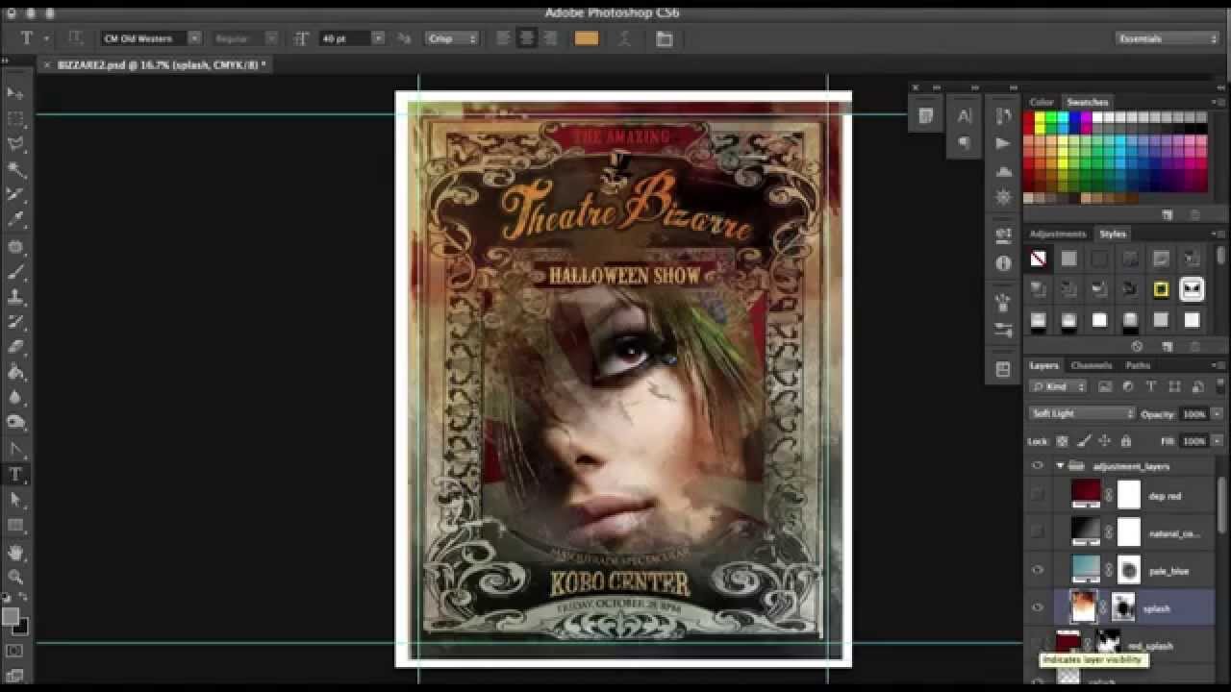Select the History Brush tool

(15, 322)
